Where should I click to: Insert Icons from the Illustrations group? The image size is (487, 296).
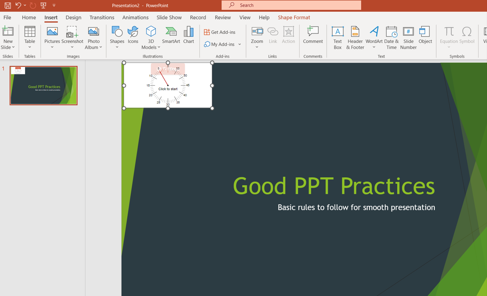[x=133, y=35]
